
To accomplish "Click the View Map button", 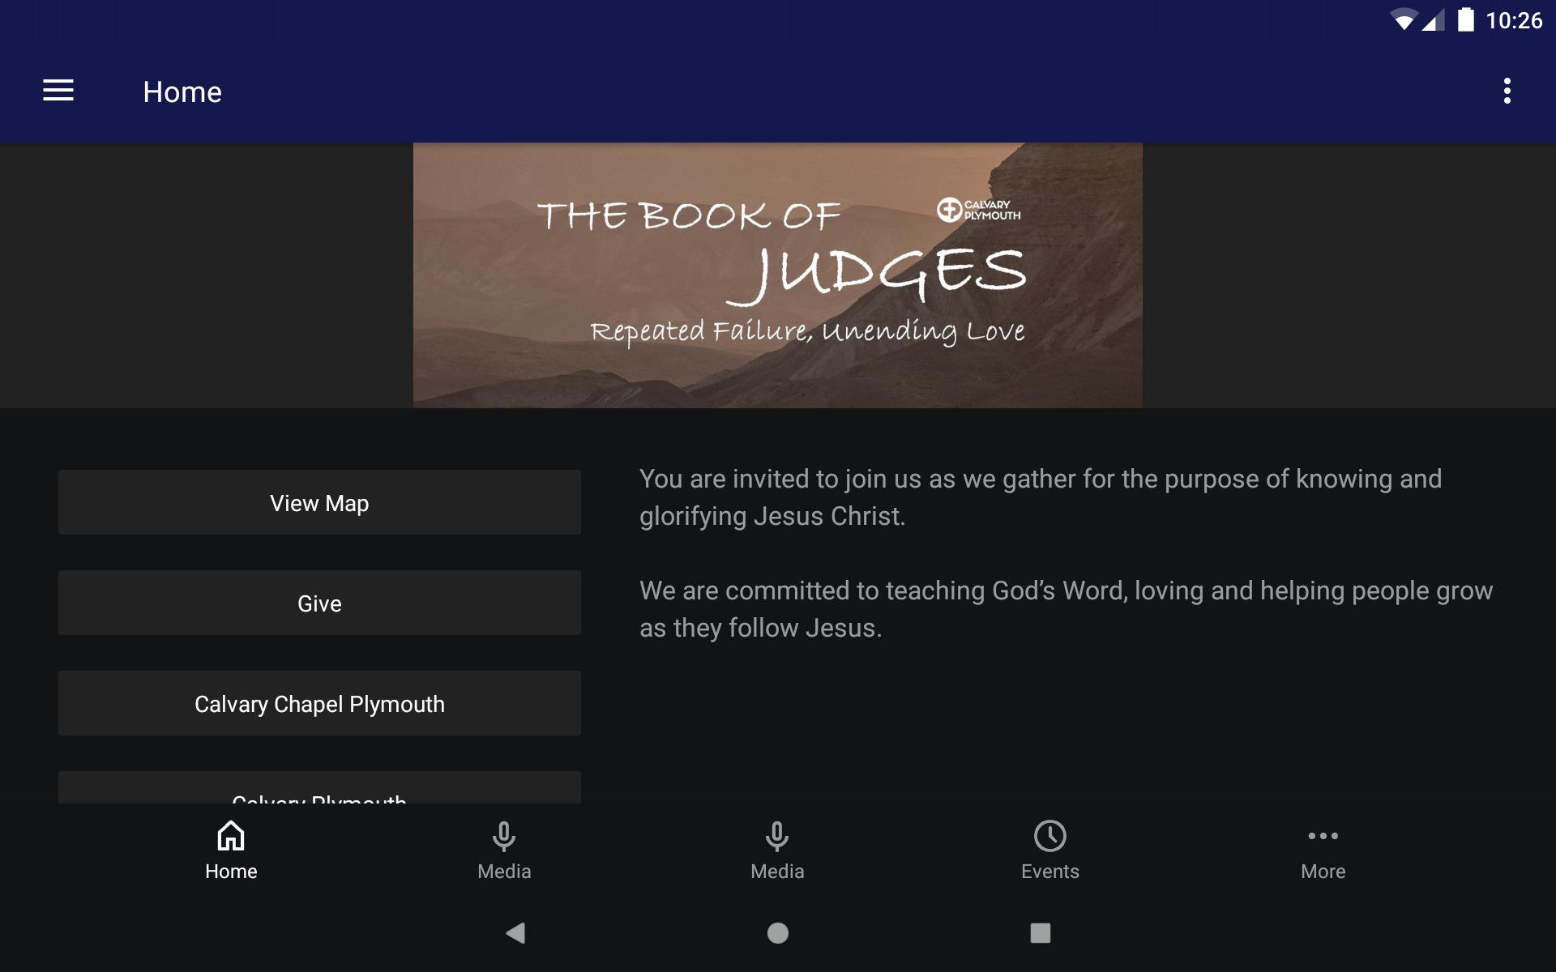I will (x=319, y=502).
